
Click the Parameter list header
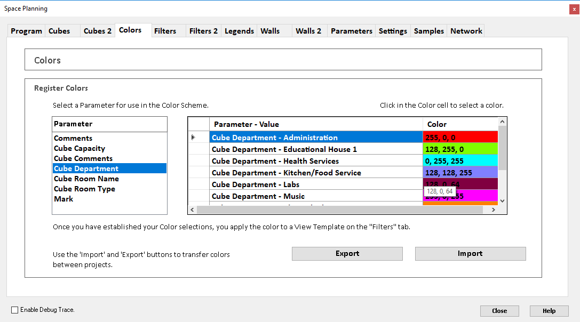pos(109,124)
